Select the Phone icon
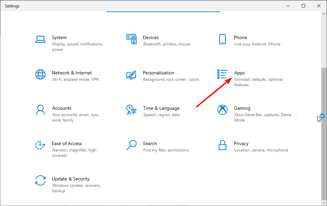Viewport: 327px width, 206px height. 222,39
